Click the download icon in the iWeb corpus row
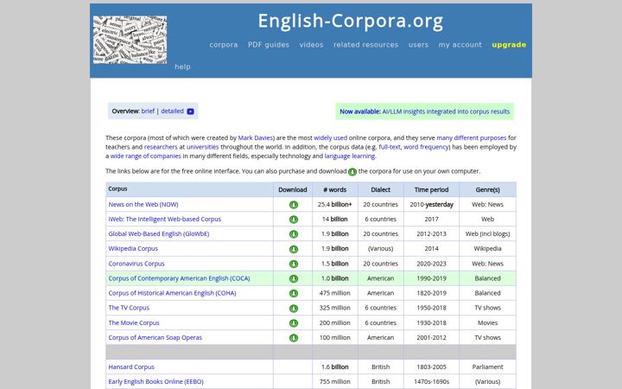622x389 pixels. [293, 220]
